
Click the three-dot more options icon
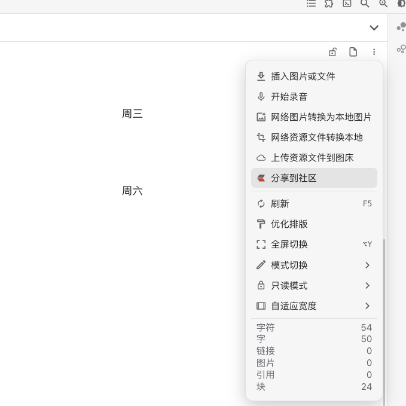tap(374, 52)
